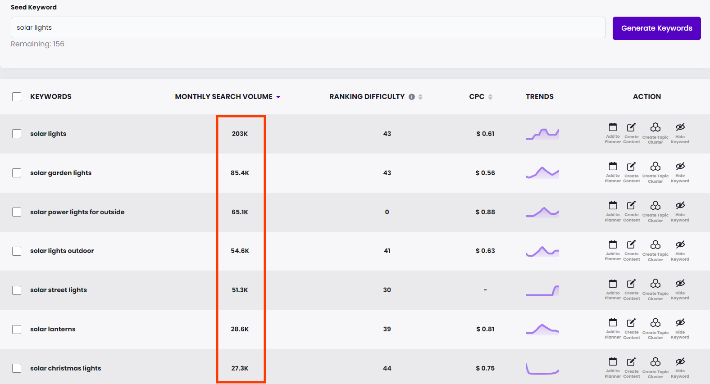This screenshot has height=384, width=710.
Task: Open the solar street lights keyword
Action: click(59, 290)
